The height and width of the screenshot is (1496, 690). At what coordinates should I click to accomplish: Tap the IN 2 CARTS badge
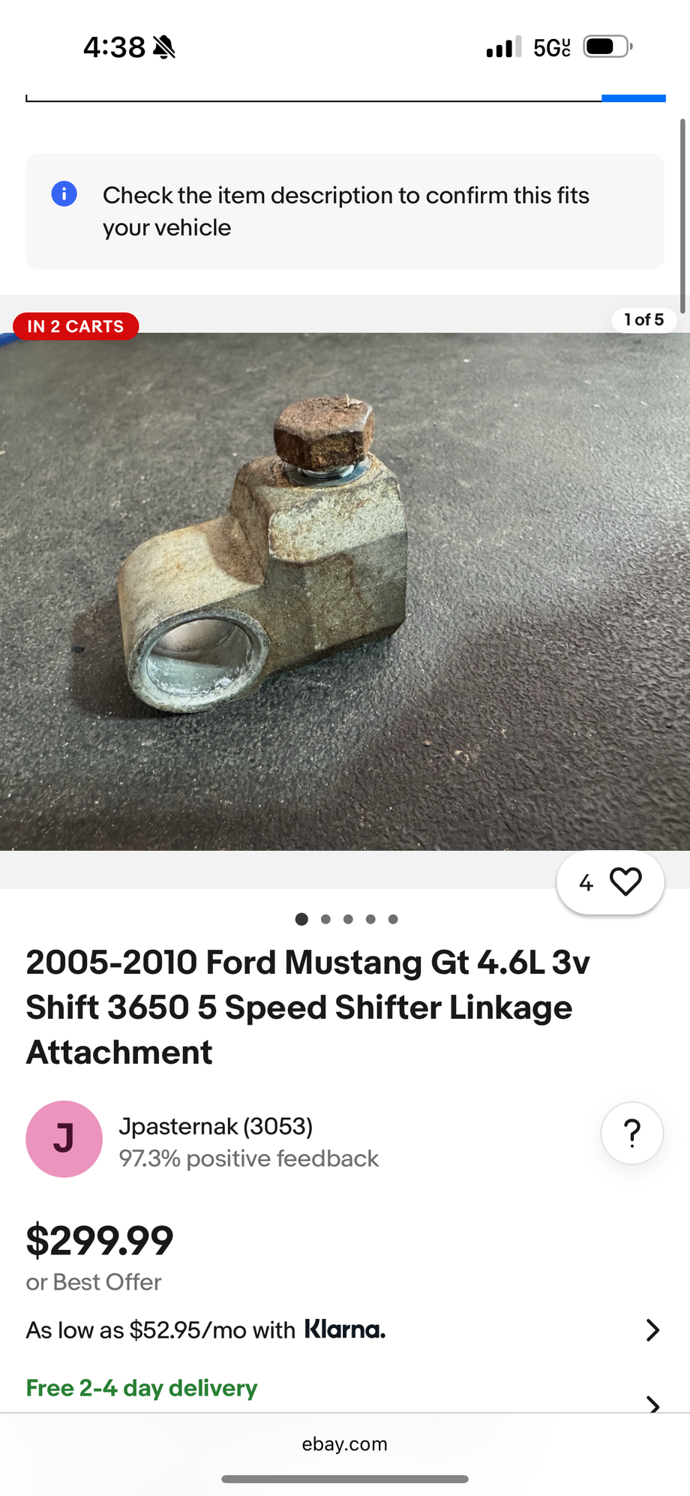(76, 326)
